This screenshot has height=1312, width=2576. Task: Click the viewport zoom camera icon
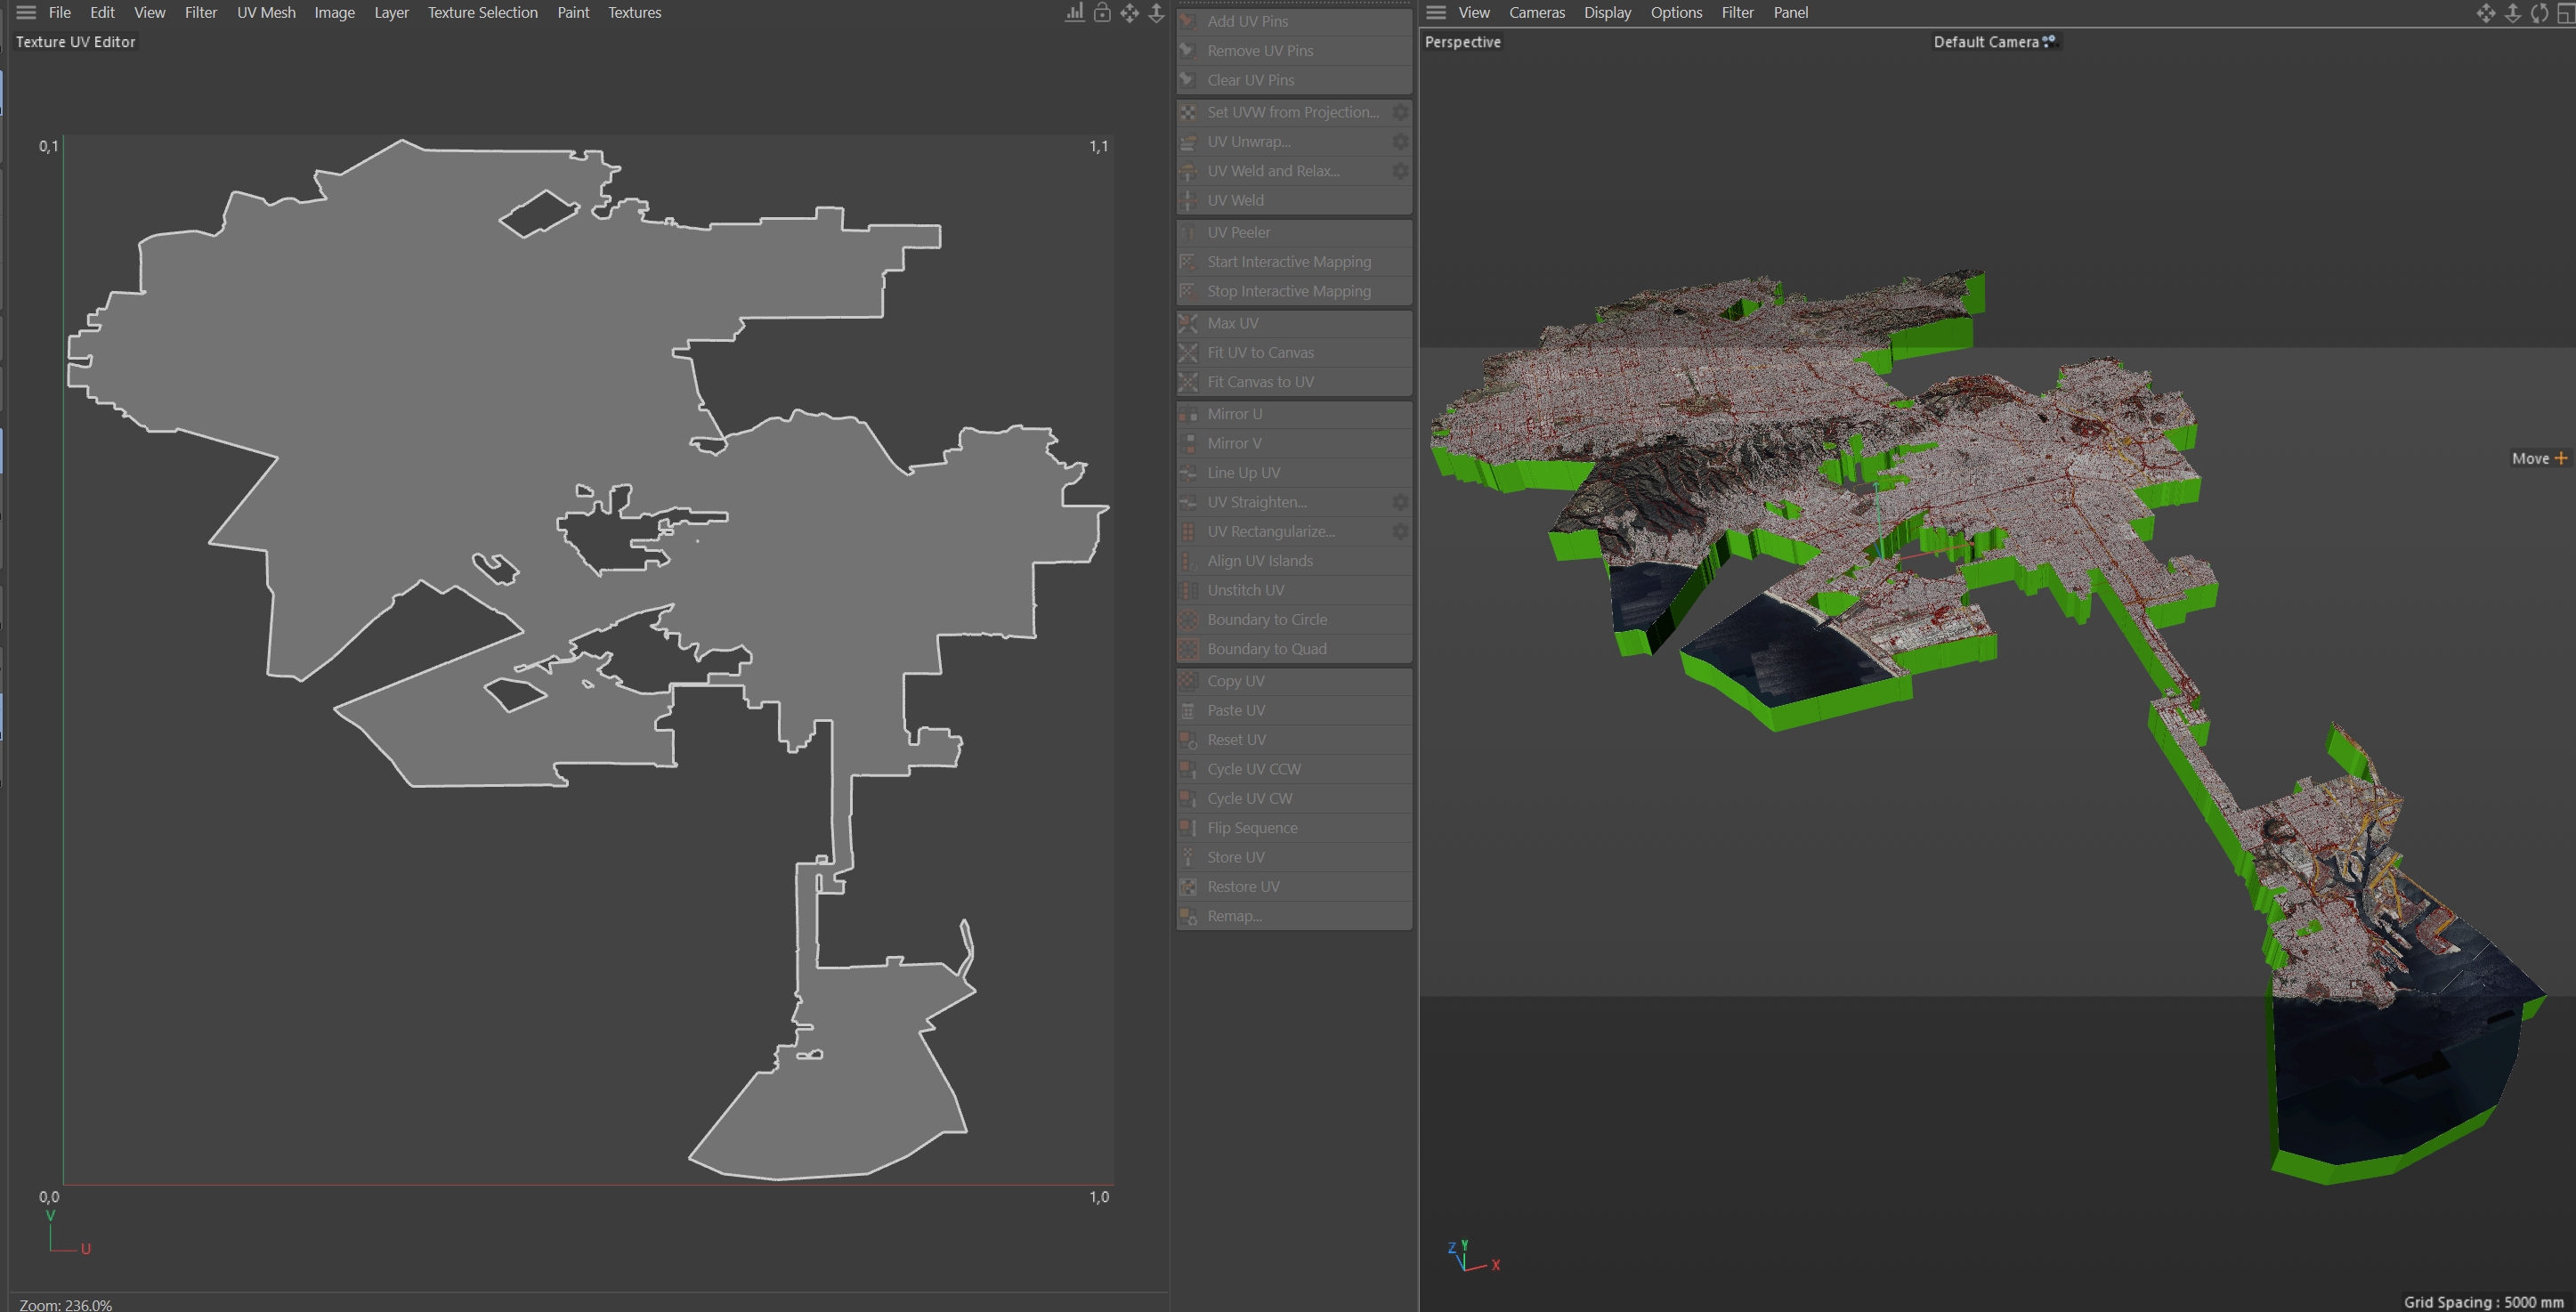click(x=2512, y=13)
